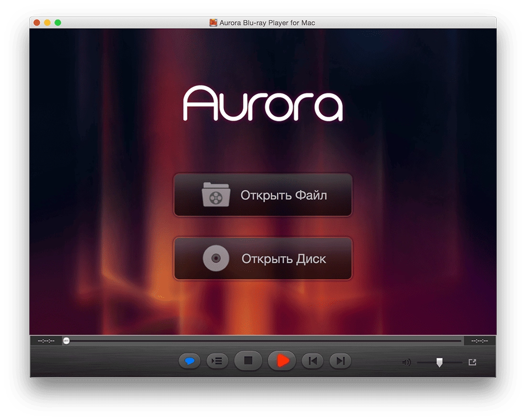This screenshot has height=420, width=526.
Task: Mute audio via the speaker icon
Action: [406, 362]
